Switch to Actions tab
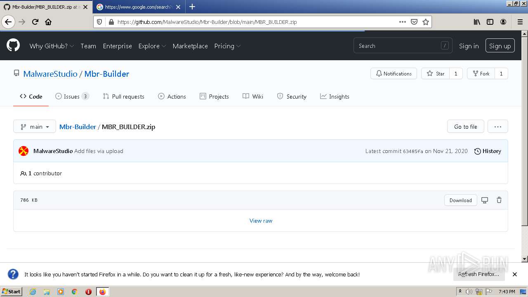528x297 pixels. point(172,97)
